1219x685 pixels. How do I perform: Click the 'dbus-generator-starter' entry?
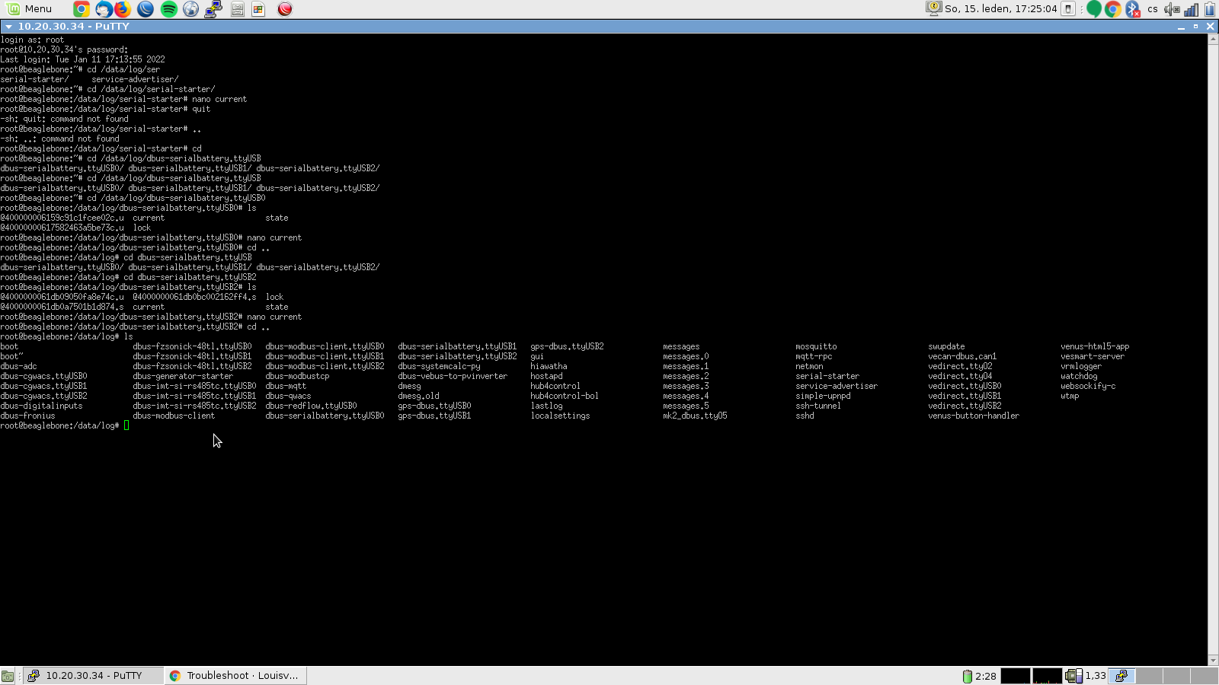click(183, 376)
